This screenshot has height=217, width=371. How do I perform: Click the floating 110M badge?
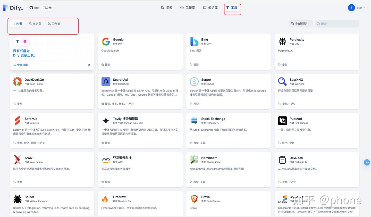[367, 162]
